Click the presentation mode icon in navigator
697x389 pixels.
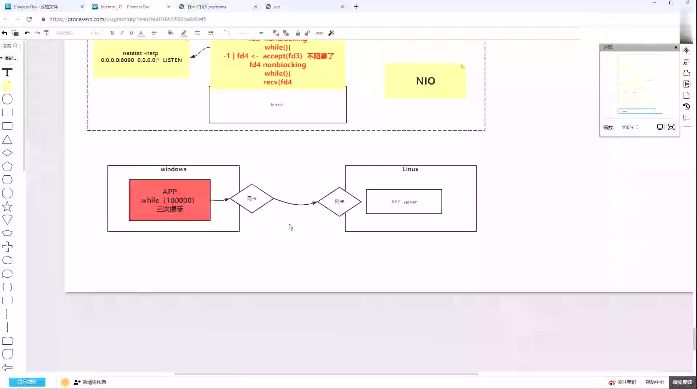pos(660,127)
